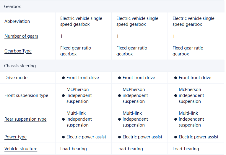Click the bullet dot before middle-column McPherson independent suspension
This screenshot has width=226, height=155.
(x=119, y=96)
